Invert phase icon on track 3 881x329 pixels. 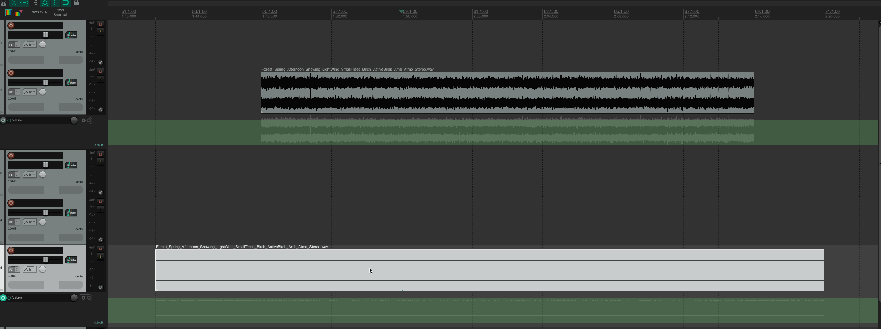point(101,193)
